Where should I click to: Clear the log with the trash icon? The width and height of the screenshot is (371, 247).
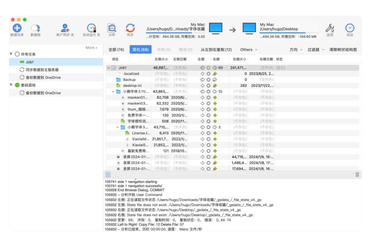[357, 174]
